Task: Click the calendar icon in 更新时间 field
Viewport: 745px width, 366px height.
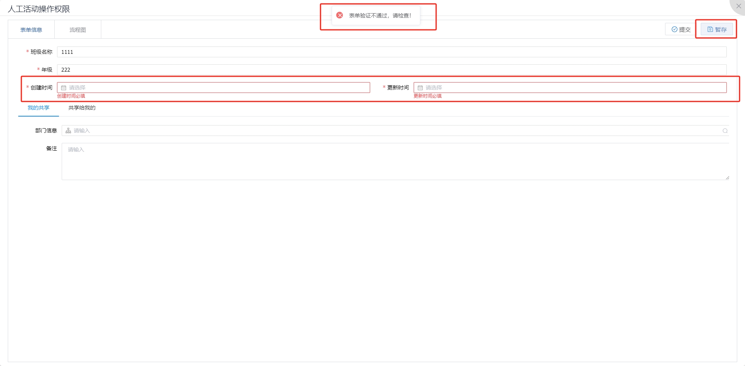Action: [x=420, y=88]
